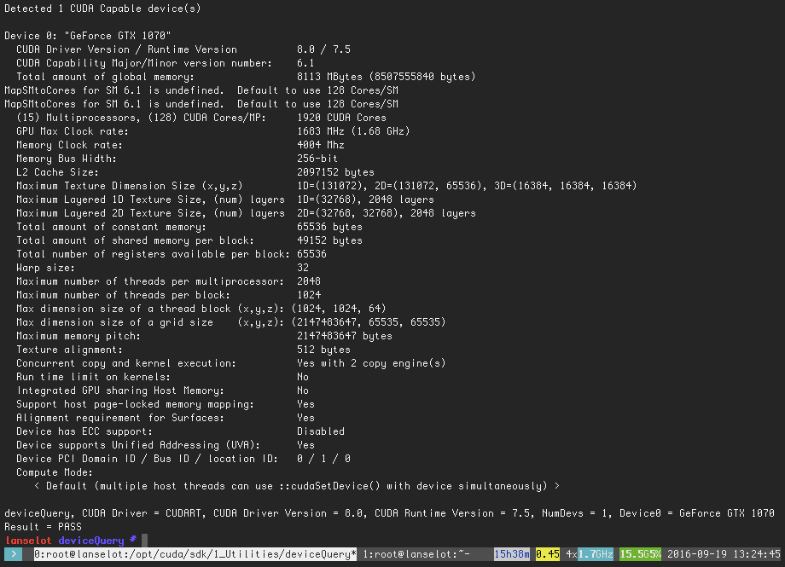Click '2097152 bytes' L2 cache value
The height and width of the screenshot is (567, 785).
(335, 172)
